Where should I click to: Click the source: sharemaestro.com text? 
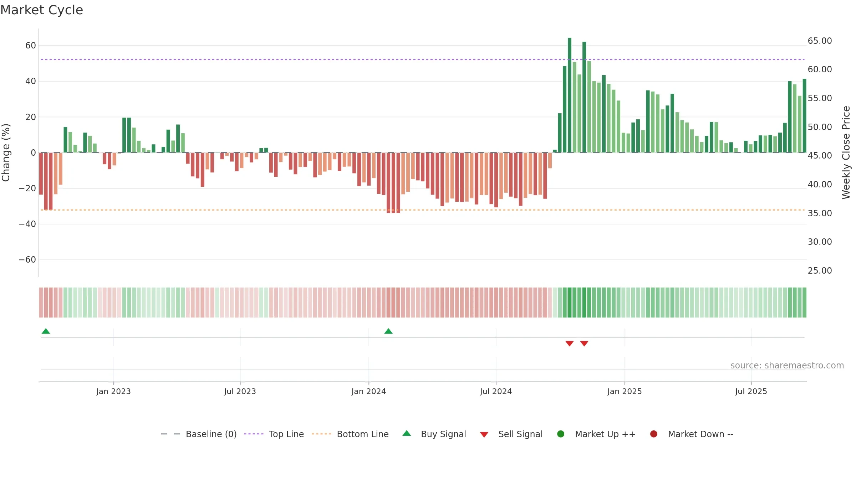pyautogui.click(x=787, y=366)
